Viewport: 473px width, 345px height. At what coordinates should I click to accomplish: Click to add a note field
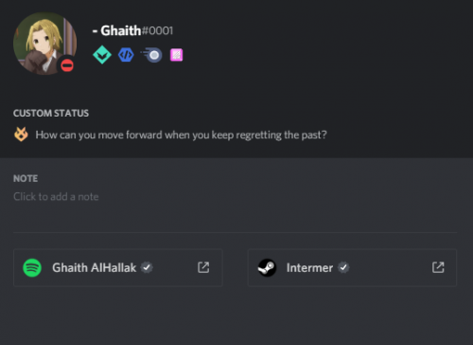tap(236, 196)
